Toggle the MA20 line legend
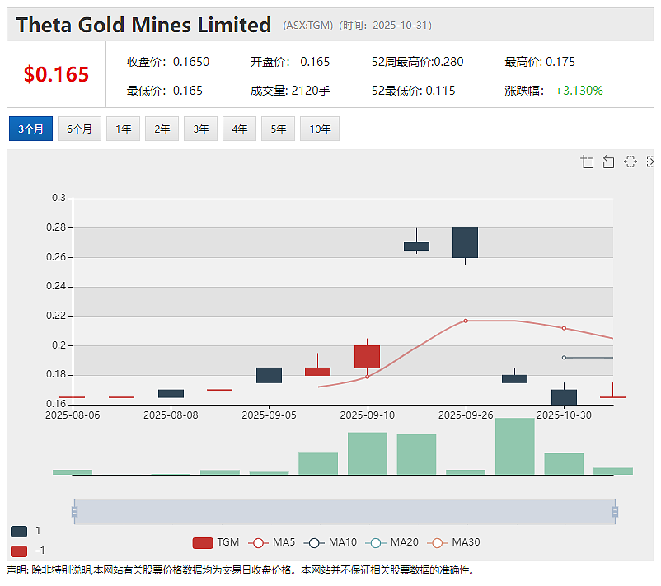 (391, 542)
